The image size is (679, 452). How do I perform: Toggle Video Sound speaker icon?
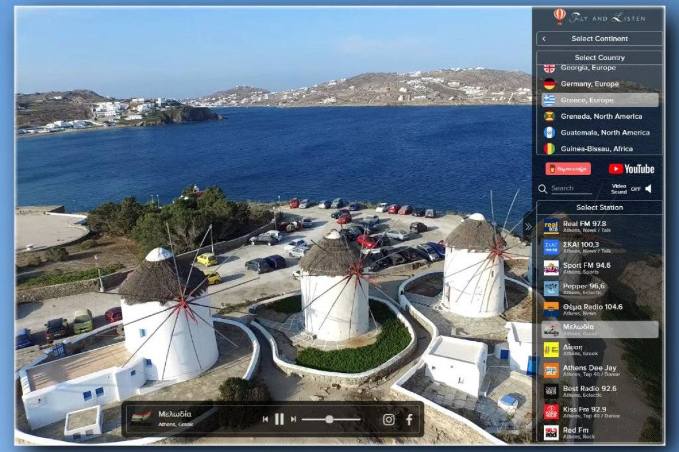tap(649, 189)
